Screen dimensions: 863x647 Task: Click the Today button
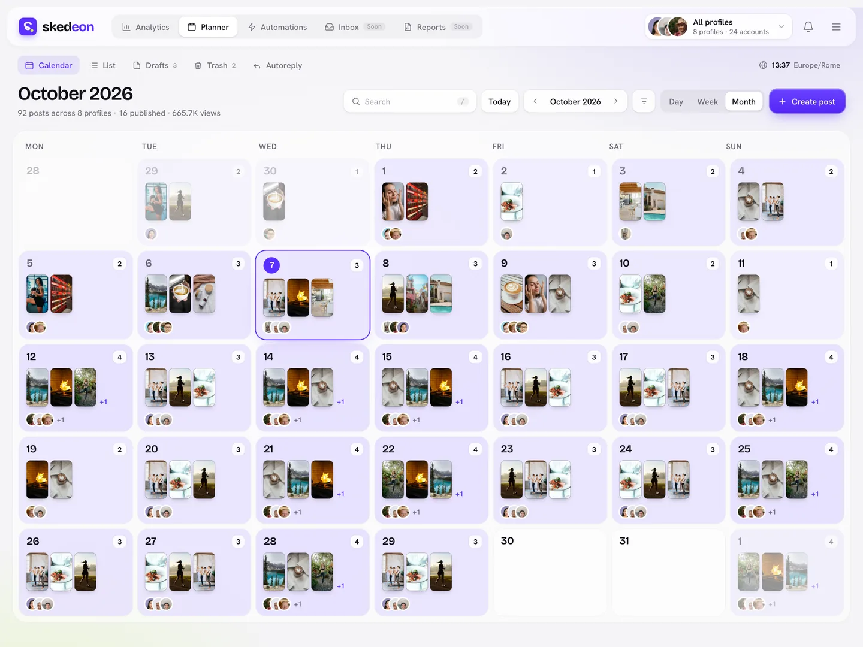point(500,101)
